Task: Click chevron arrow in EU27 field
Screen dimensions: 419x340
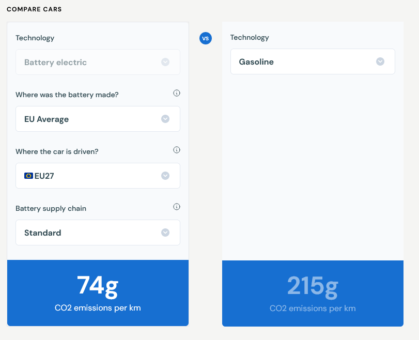Action: click(165, 176)
